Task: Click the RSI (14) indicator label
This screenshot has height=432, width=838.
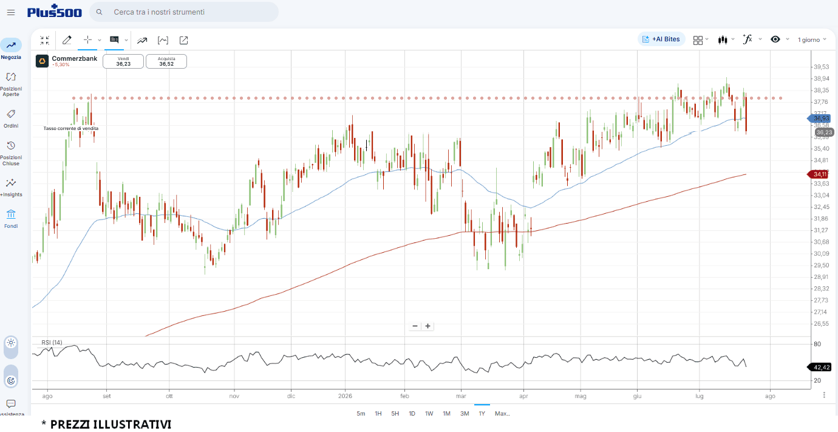Action: click(x=52, y=343)
